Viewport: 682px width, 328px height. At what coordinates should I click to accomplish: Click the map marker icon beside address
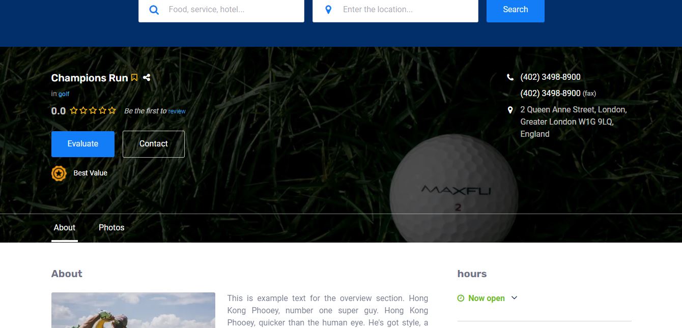click(x=510, y=110)
